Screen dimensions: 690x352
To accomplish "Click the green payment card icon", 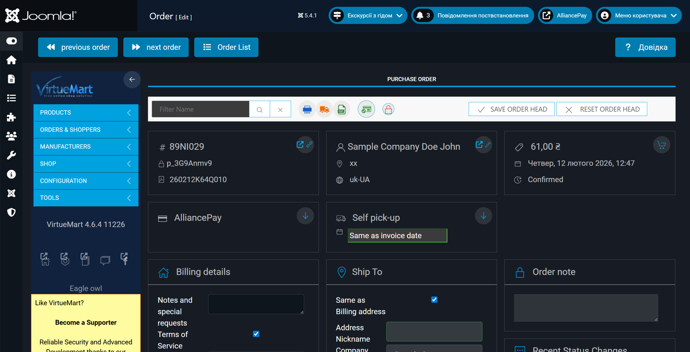I will [366, 109].
